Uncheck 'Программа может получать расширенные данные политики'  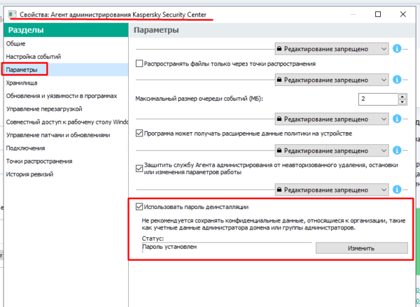(139, 133)
